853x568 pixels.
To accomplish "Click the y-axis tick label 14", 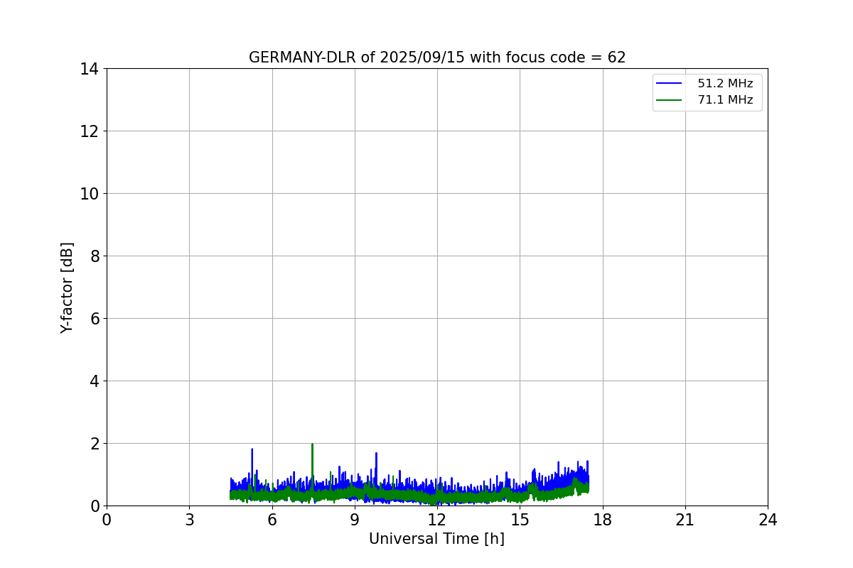I will [89, 69].
